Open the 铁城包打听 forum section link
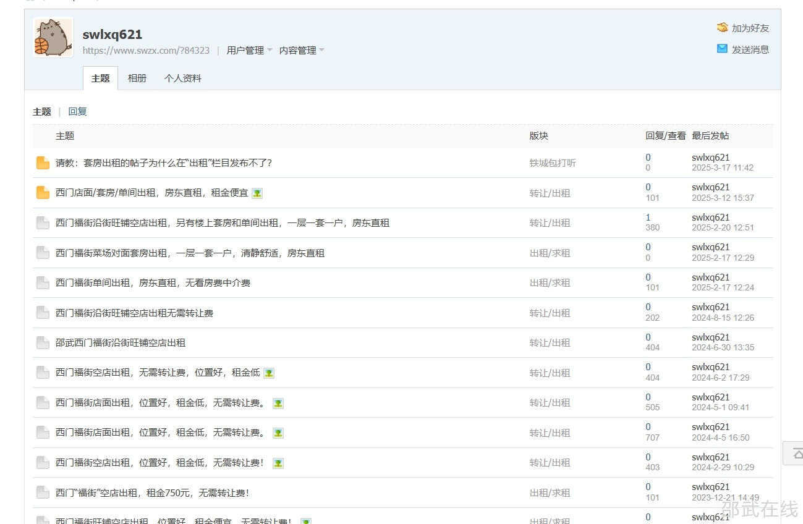 pos(553,163)
